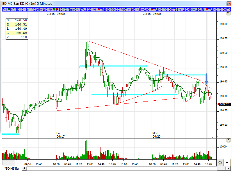Click the Mon 04/20 date label
Image resolution: width=233 pixels, height=173 pixels.
click(x=156, y=135)
